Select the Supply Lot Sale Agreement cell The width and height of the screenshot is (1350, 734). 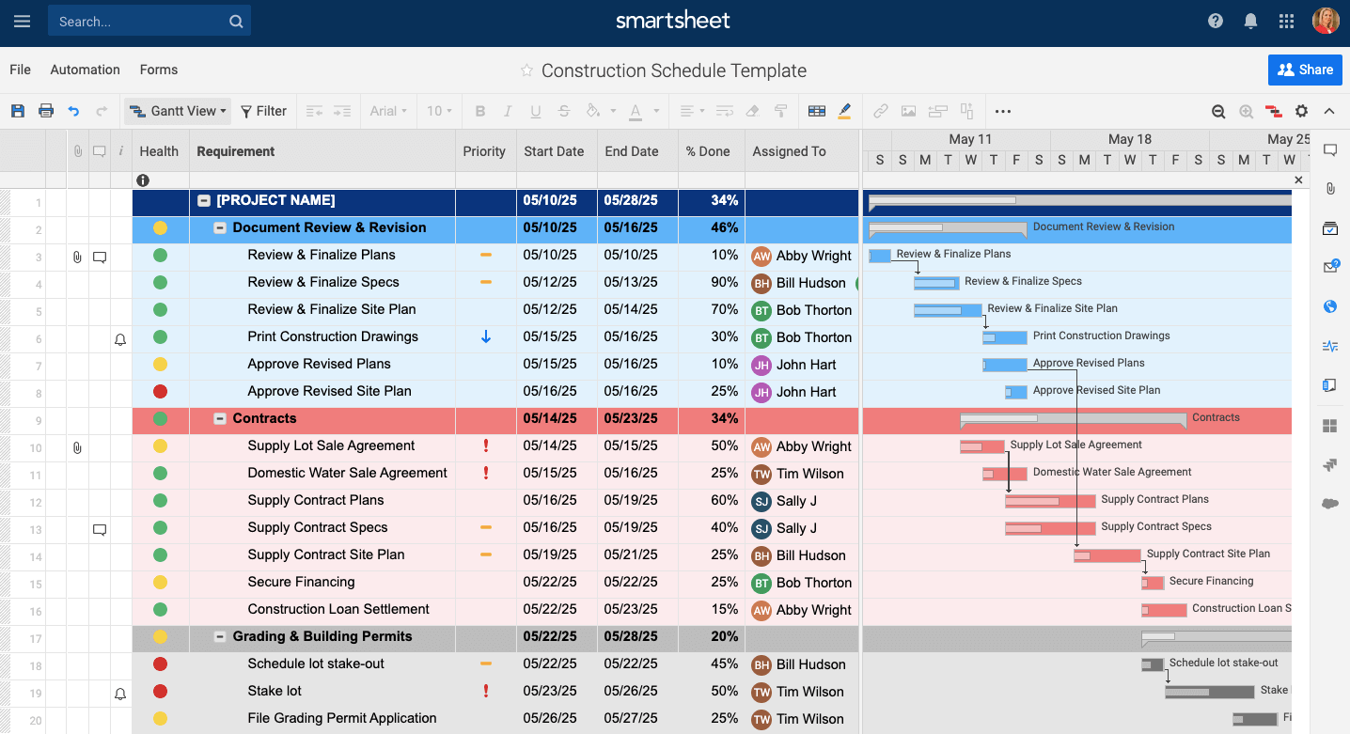tap(322, 445)
